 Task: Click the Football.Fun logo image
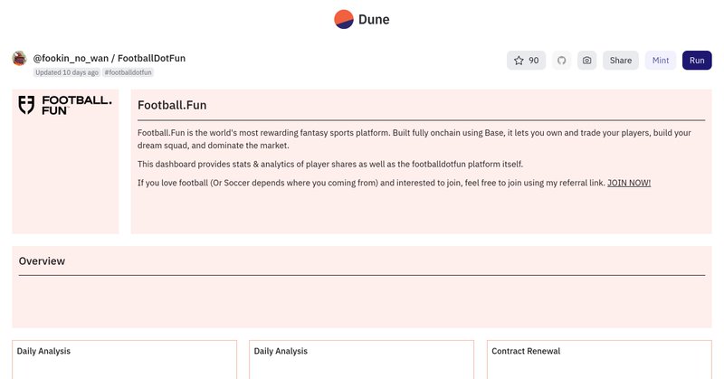65,105
